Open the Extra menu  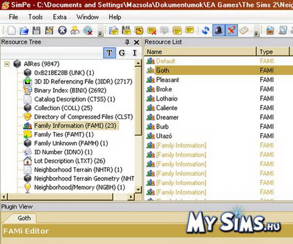(x=60, y=17)
